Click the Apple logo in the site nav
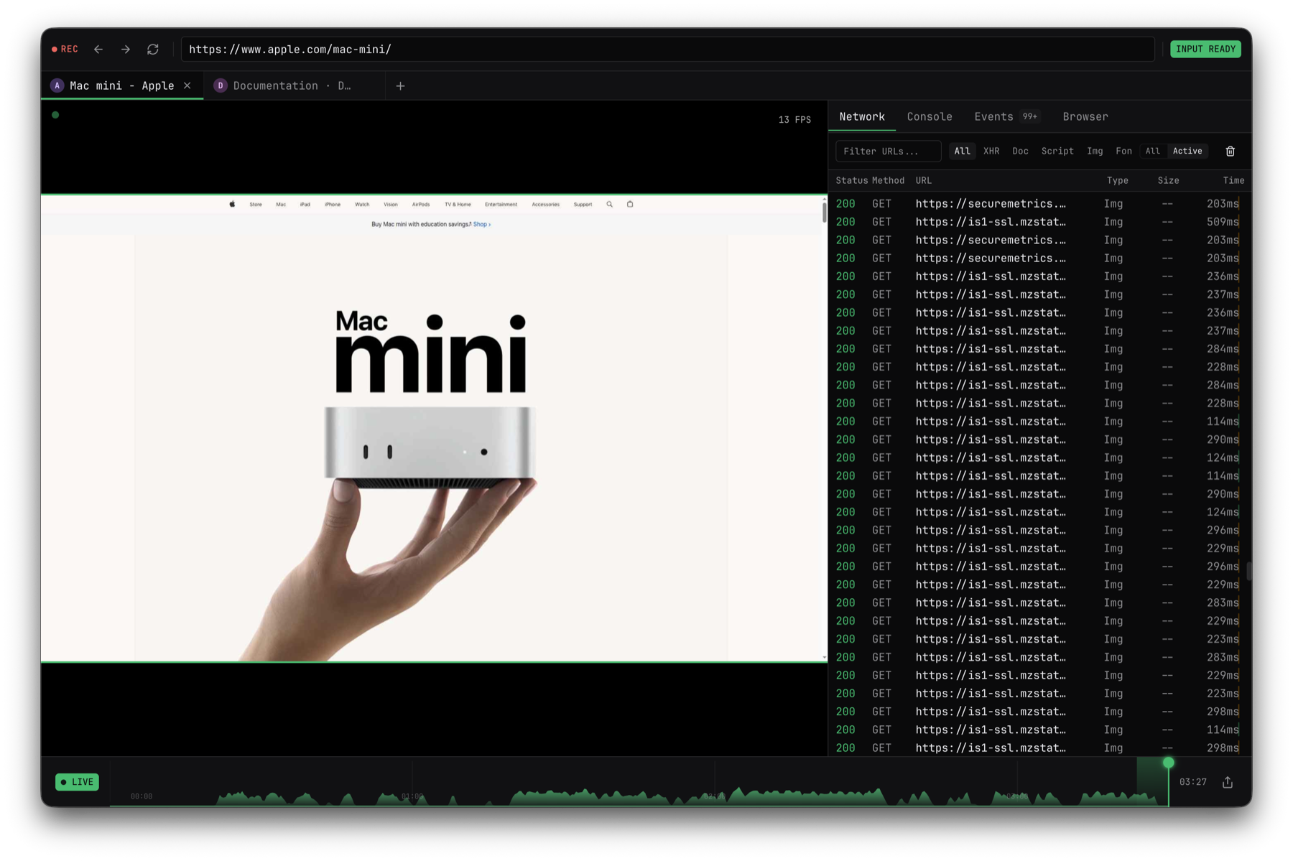1293x861 pixels. coord(232,204)
